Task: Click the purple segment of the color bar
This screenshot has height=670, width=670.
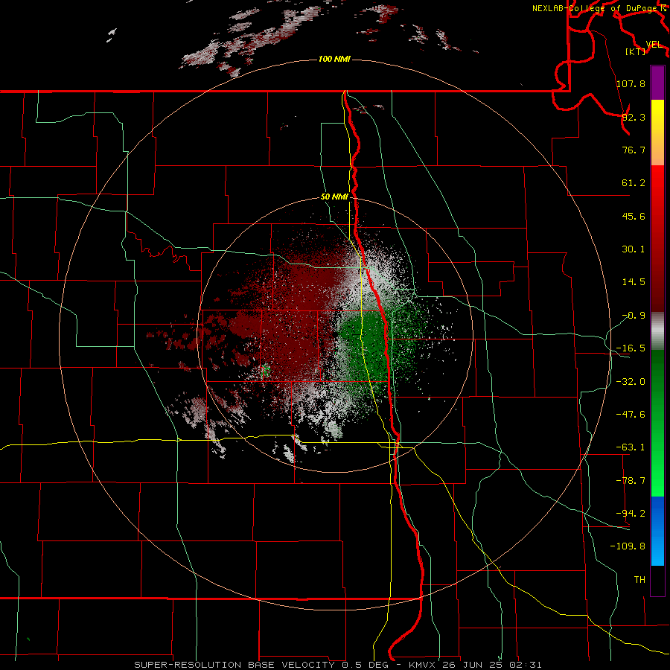Action: 657,83
